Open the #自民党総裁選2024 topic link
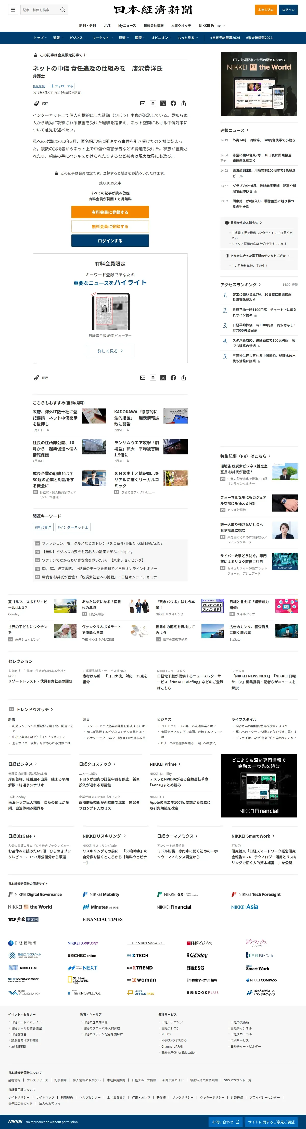Image resolution: width=306 pixels, height=1129 pixels. point(225,38)
